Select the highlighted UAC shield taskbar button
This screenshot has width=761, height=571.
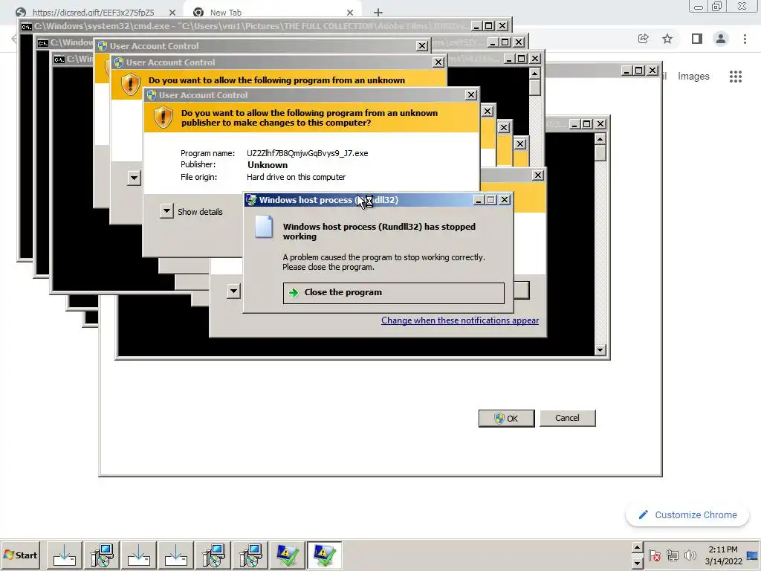pyautogui.click(x=324, y=555)
